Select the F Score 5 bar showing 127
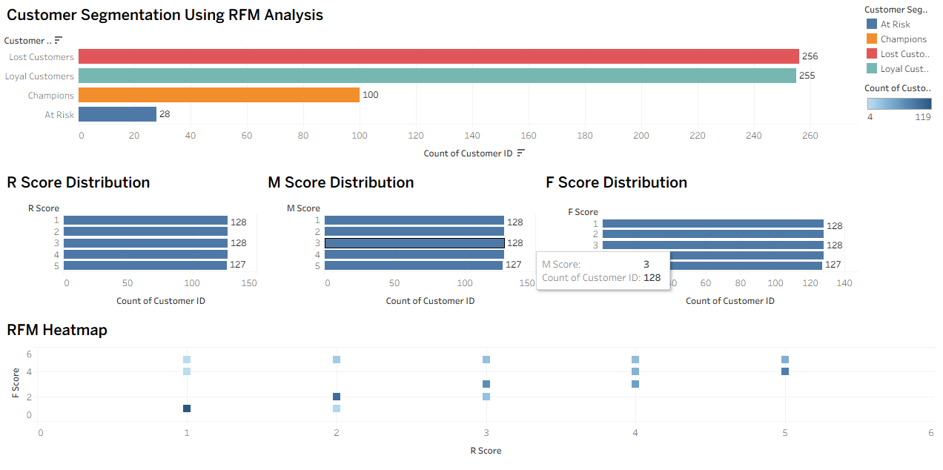This screenshot has width=943, height=470. pyautogui.click(x=741, y=263)
